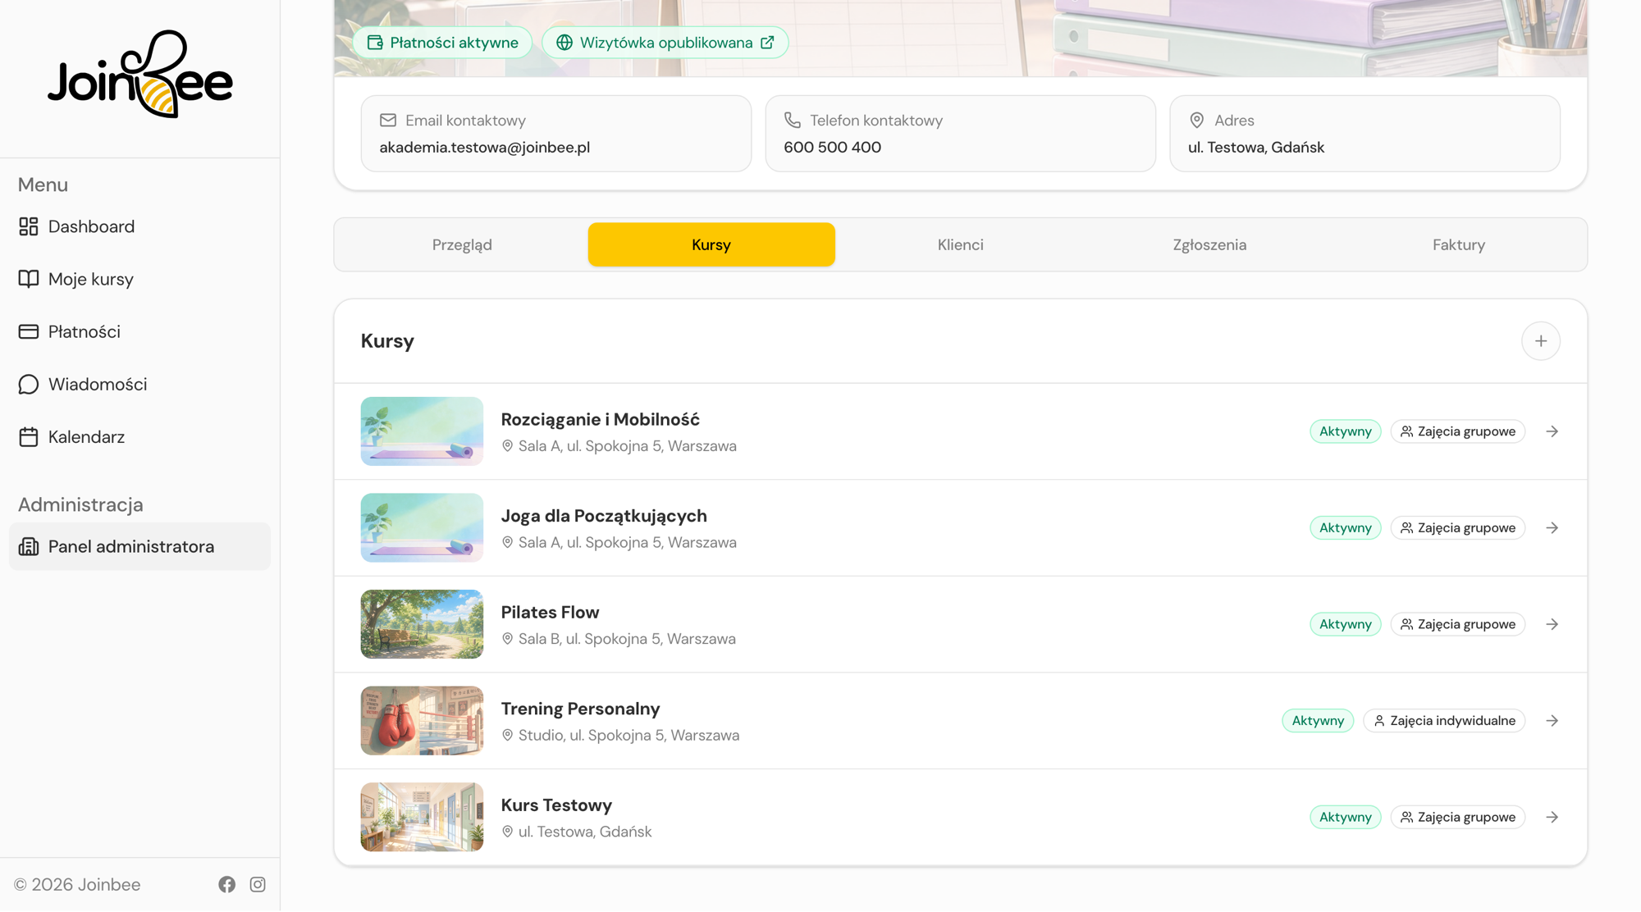Click the © 2026 Joinbee footer text
The image size is (1641, 912).
[77, 884]
